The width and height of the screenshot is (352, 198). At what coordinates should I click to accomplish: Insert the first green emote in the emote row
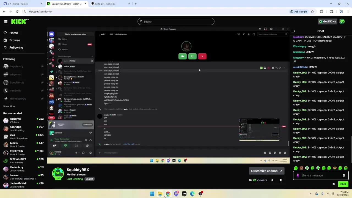[296, 168]
